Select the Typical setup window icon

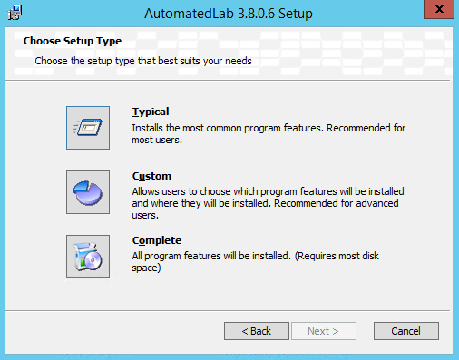point(88,128)
